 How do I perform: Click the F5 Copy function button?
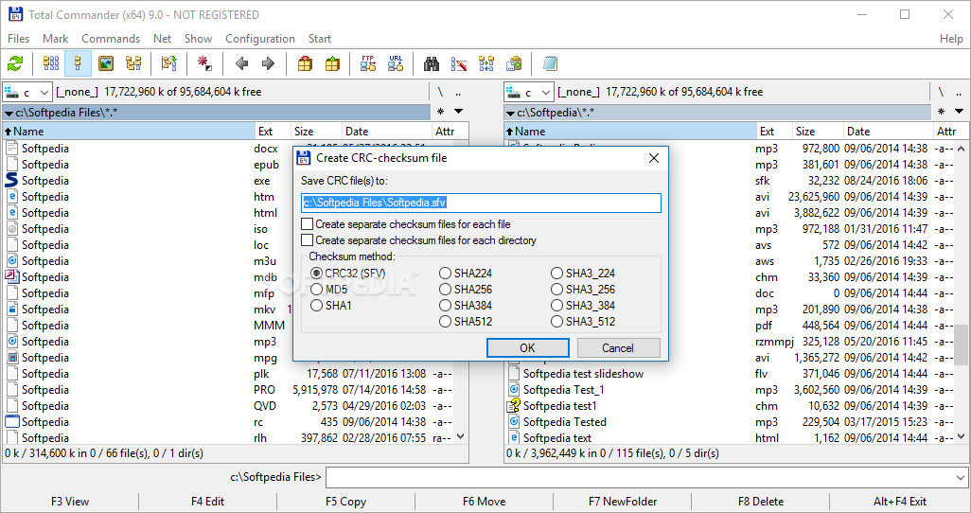[345, 502]
